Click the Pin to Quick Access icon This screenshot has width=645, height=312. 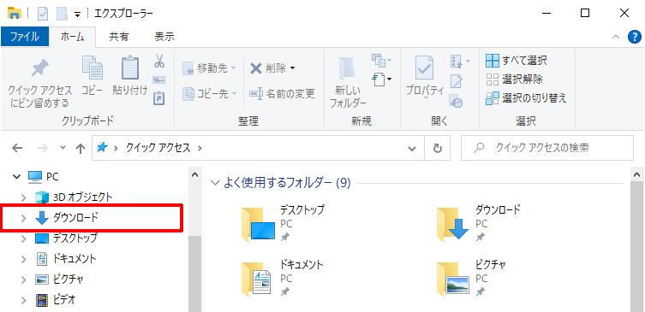point(40,68)
